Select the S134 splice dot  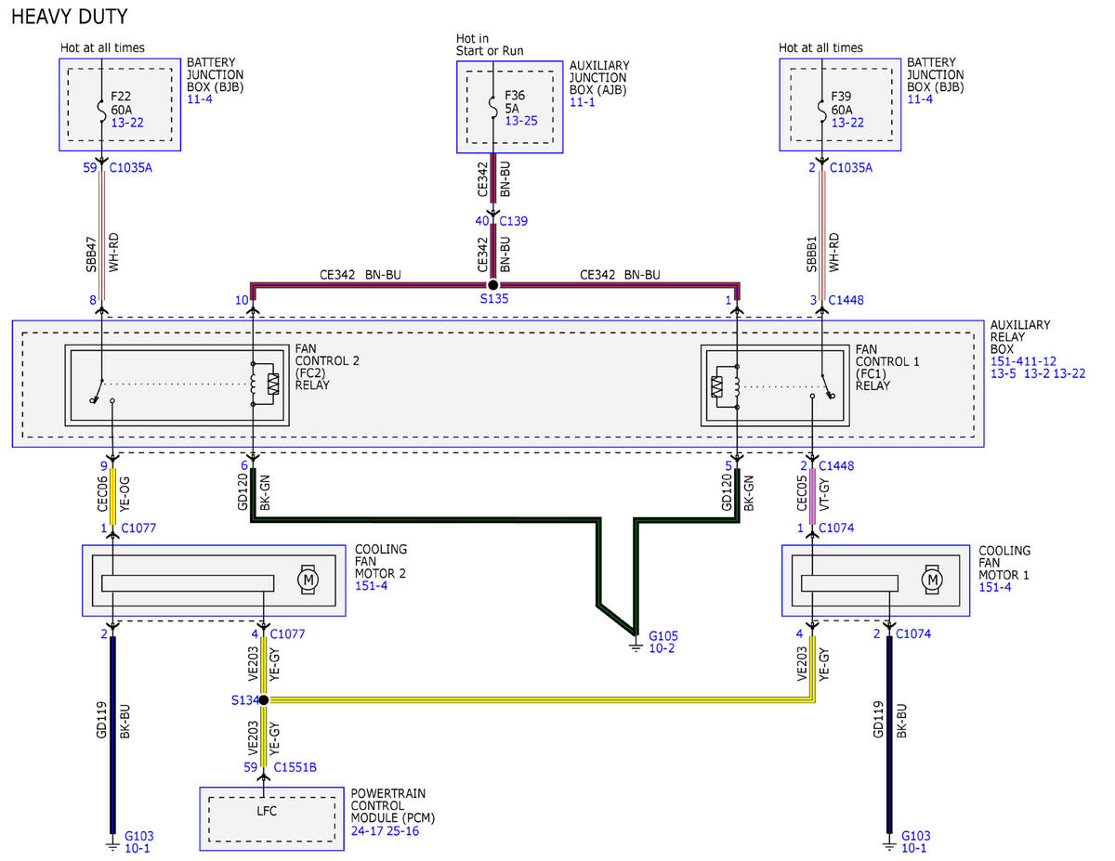(x=263, y=699)
